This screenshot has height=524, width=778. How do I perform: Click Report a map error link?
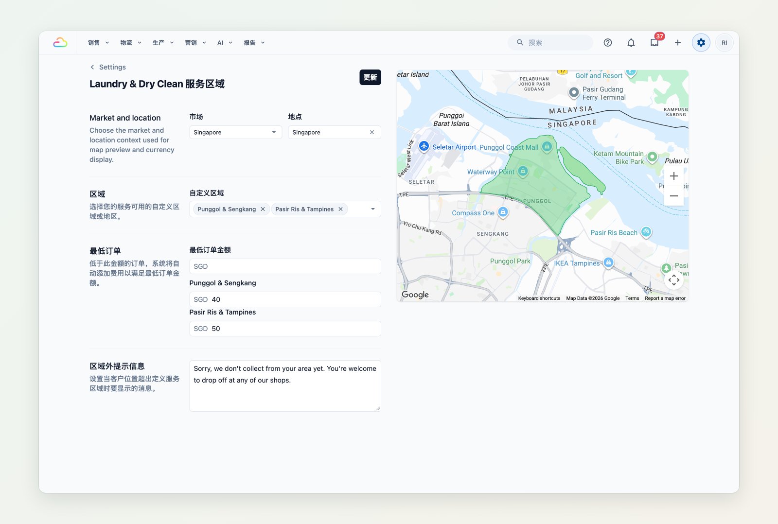tap(665, 298)
